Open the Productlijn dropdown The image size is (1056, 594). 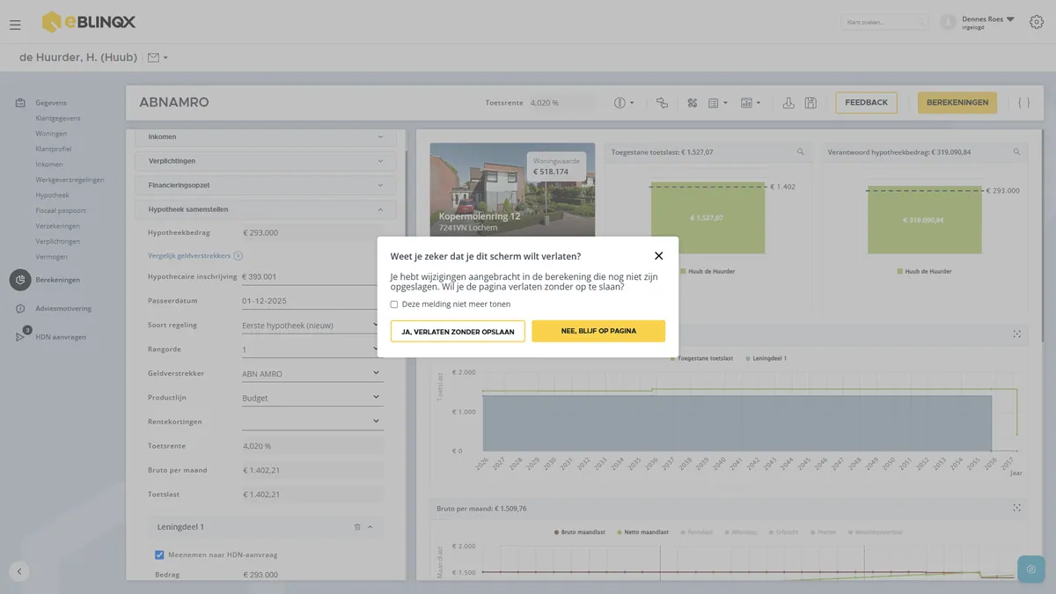[312, 398]
